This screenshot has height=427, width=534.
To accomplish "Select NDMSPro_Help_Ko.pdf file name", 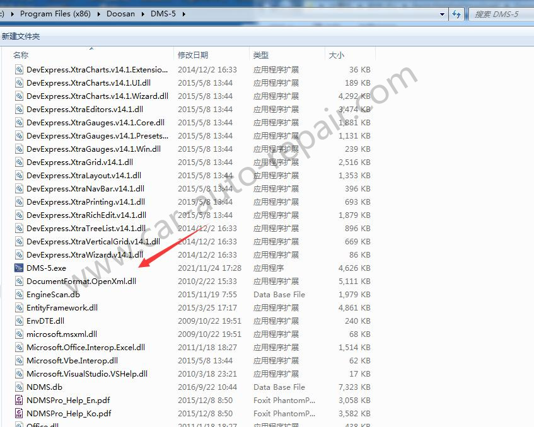I will [x=69, y=414].
